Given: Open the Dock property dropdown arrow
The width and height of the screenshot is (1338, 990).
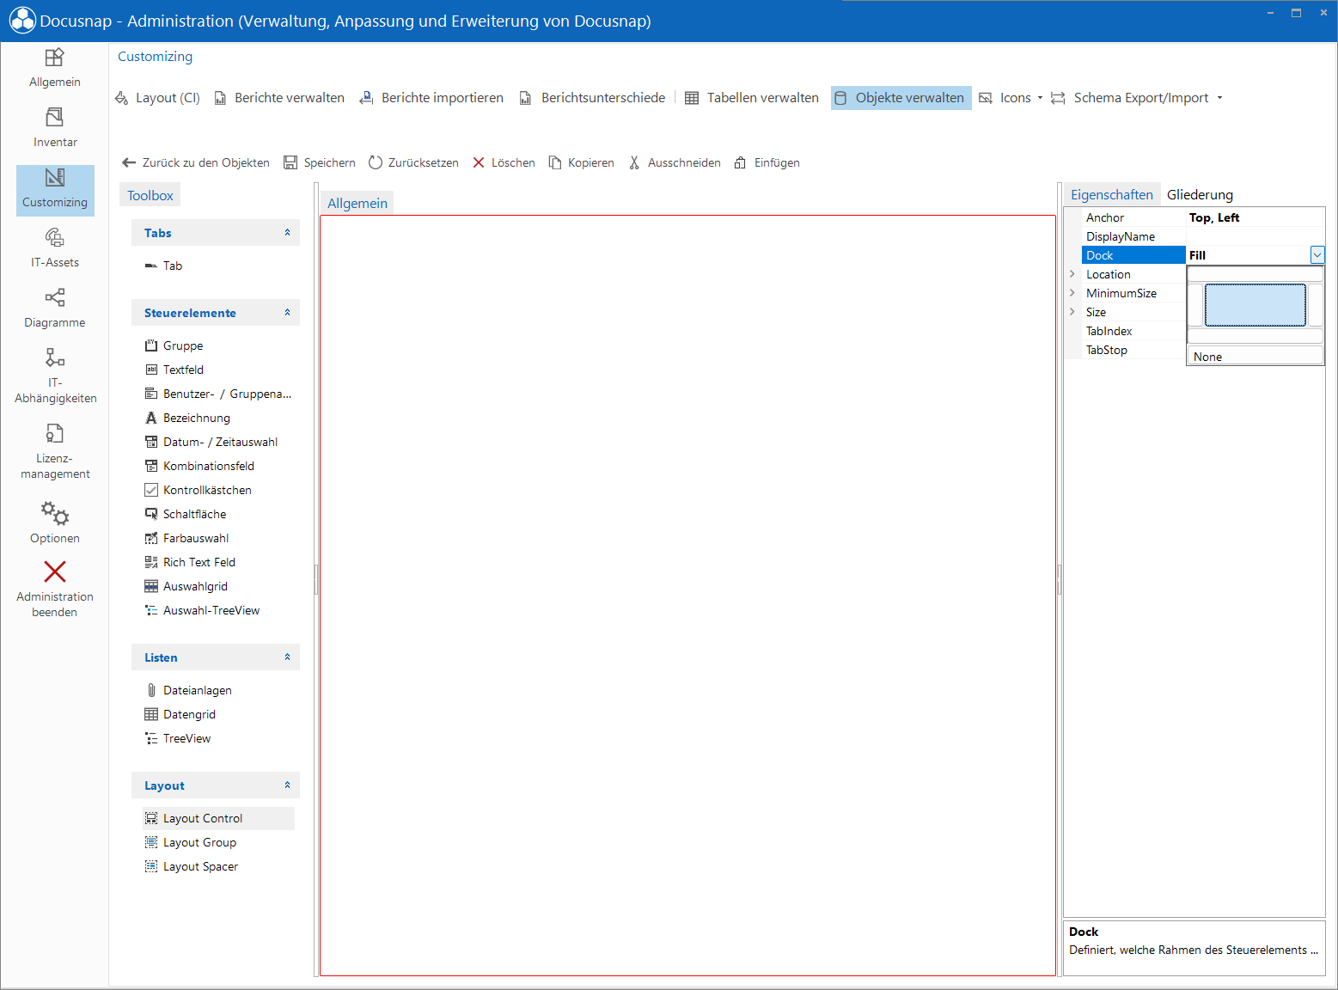Looking at the screenshot, I should point(1317,255).
